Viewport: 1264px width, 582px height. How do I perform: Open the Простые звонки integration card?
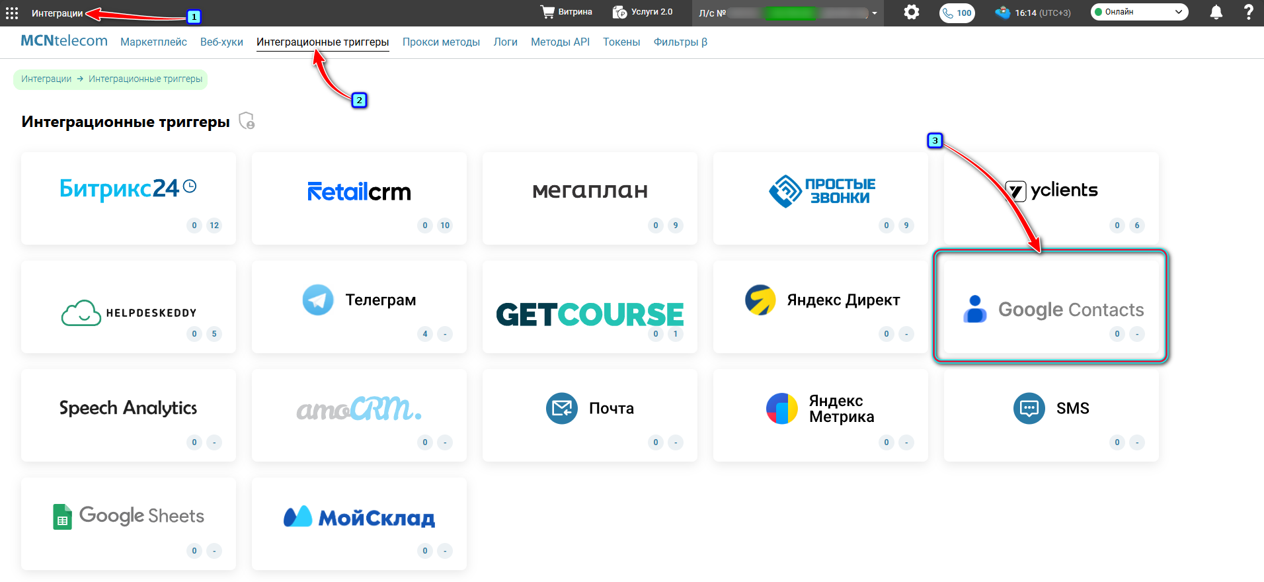coord(820,198)
